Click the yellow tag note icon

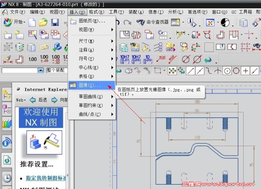coord(44,47)
